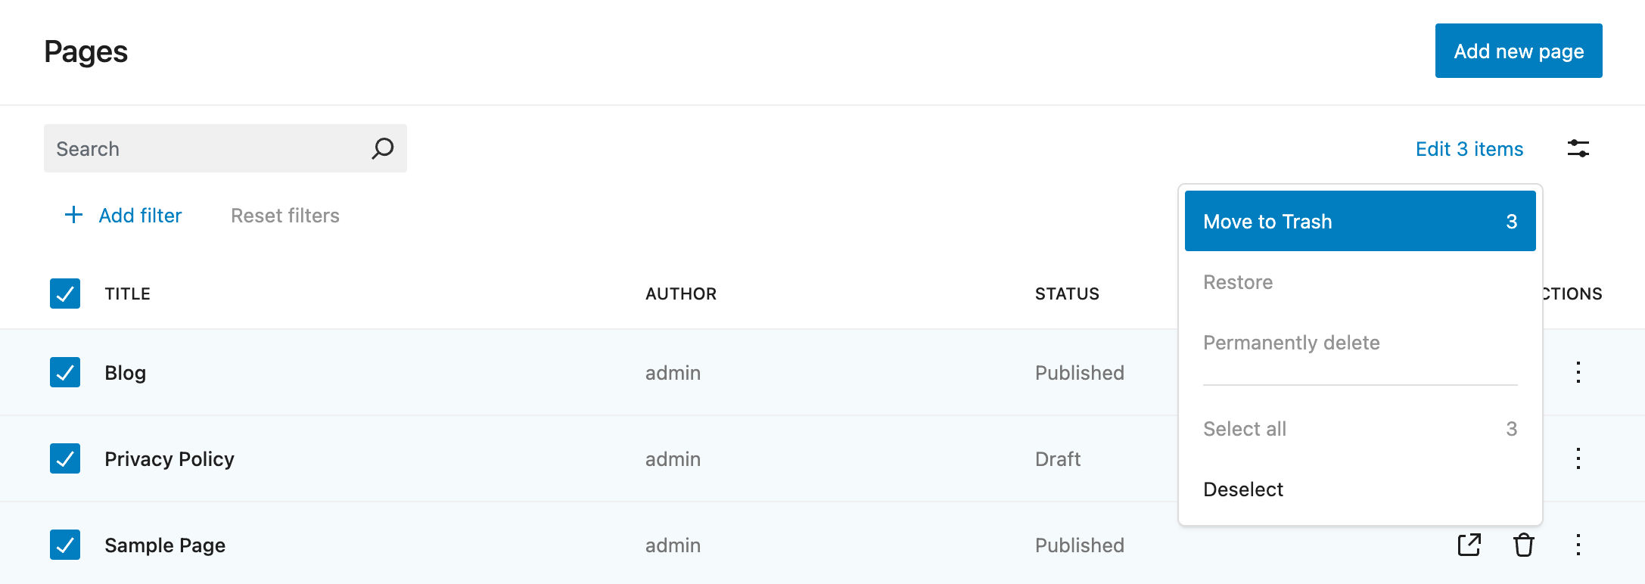Open the view options sliders icon
1645x584 pixels.
(1578, 148)
